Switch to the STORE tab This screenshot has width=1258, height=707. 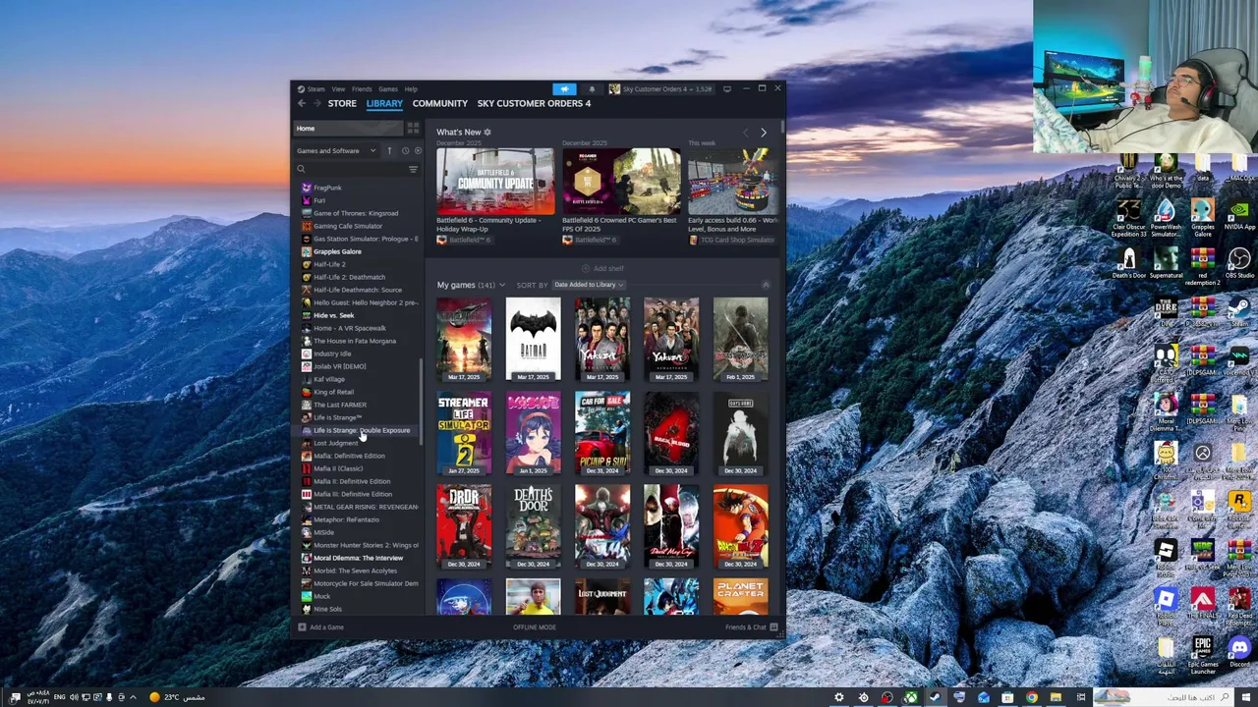coord(342,103)
